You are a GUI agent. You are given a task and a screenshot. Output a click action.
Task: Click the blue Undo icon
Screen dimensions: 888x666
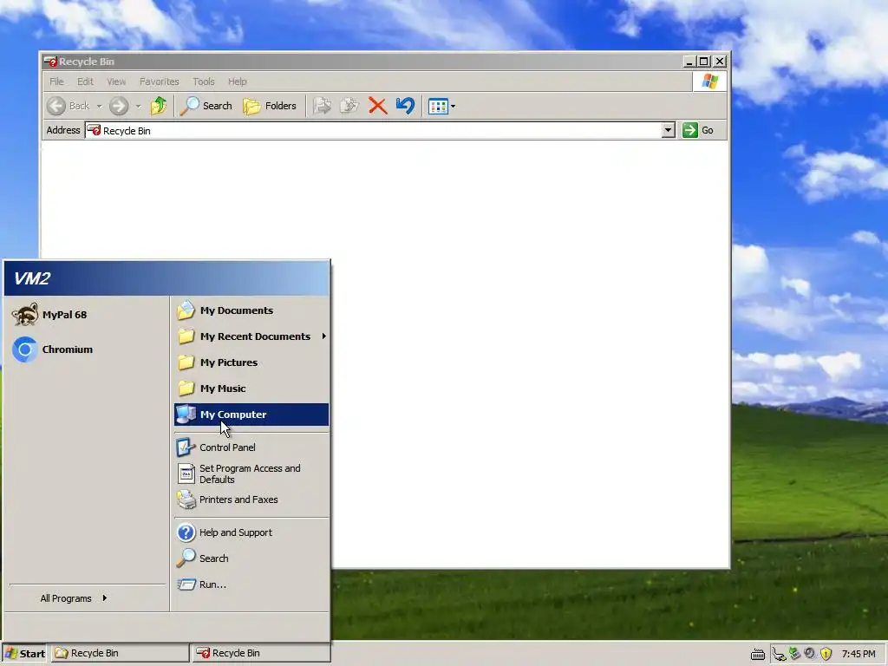click(x=405, y=106)
